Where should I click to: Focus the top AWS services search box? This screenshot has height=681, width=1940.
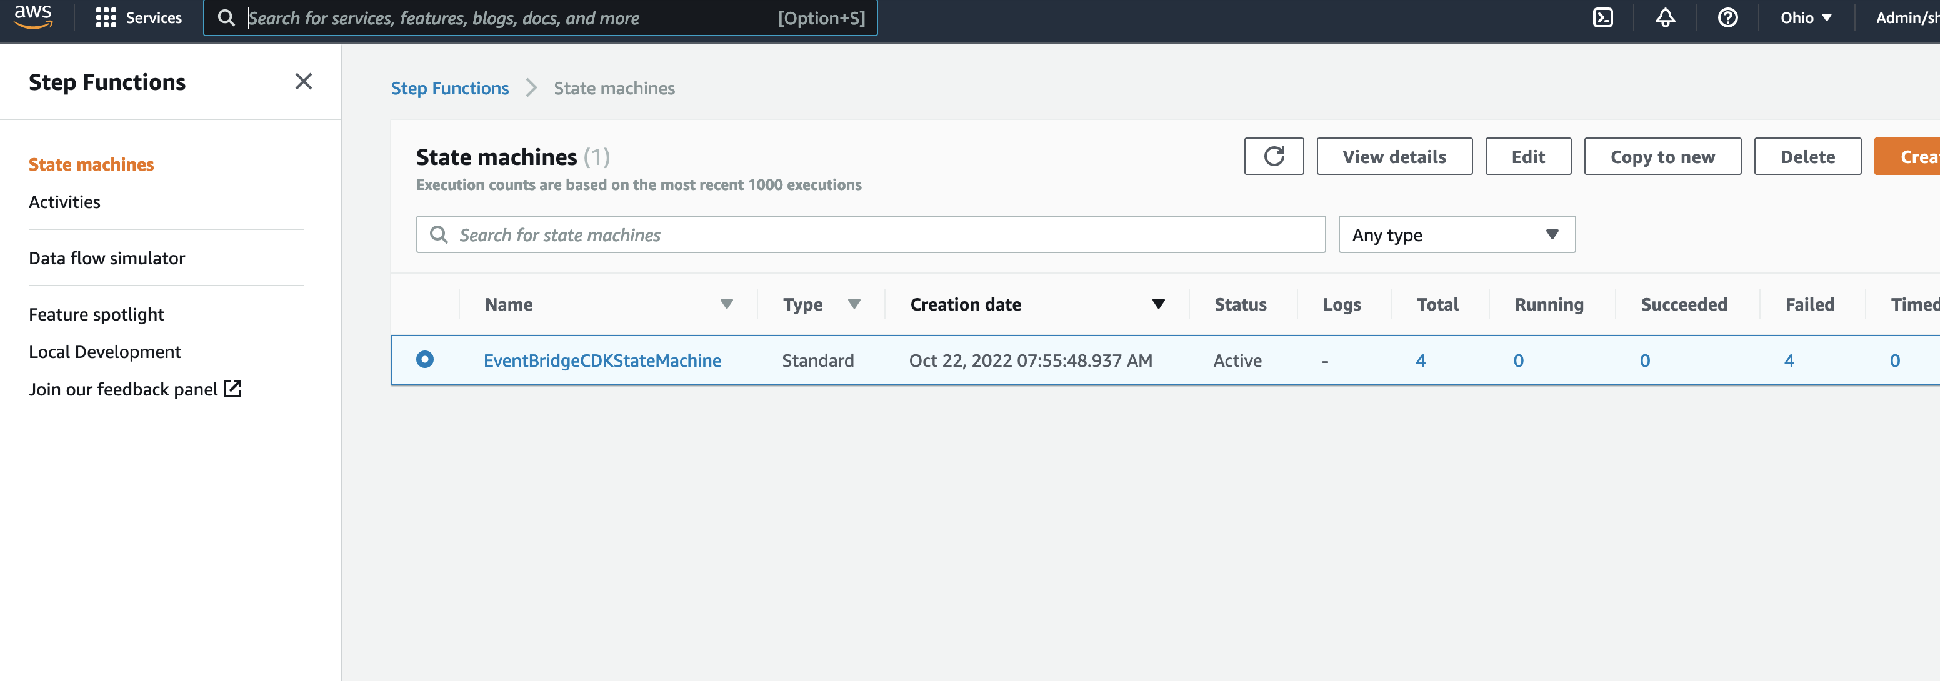coord(541,18)
